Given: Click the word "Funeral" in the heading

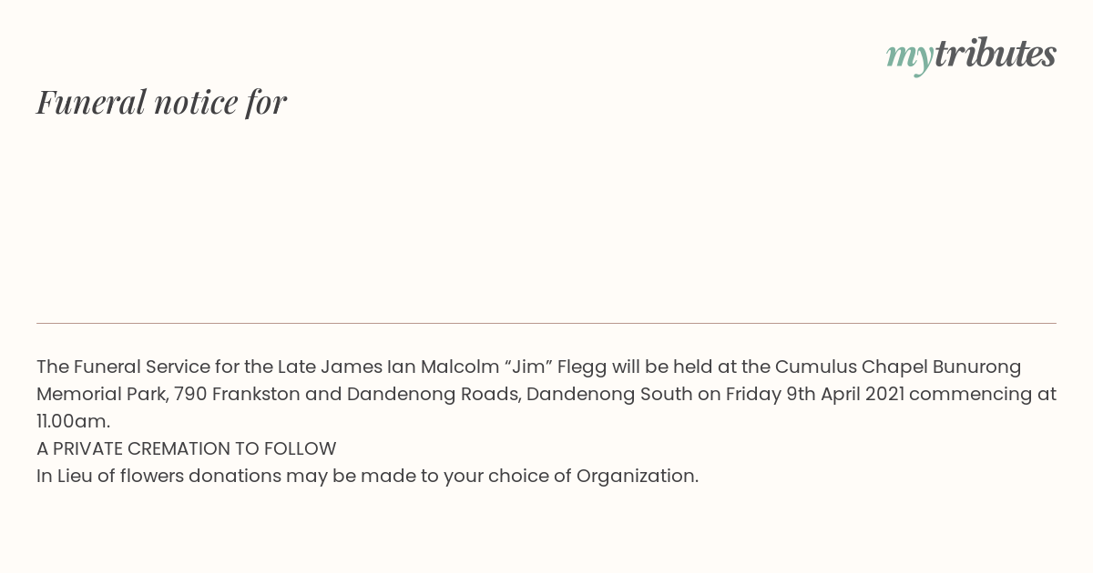Looking at the screenshot, I should [91, 102].
